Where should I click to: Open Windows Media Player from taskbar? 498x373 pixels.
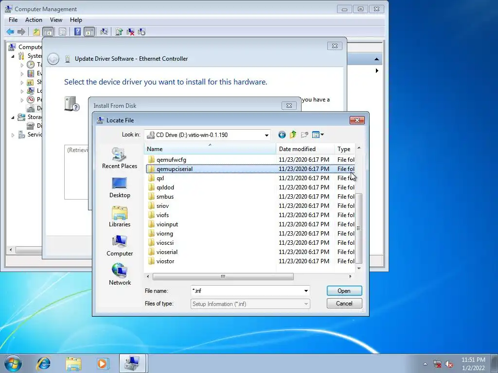103,363
